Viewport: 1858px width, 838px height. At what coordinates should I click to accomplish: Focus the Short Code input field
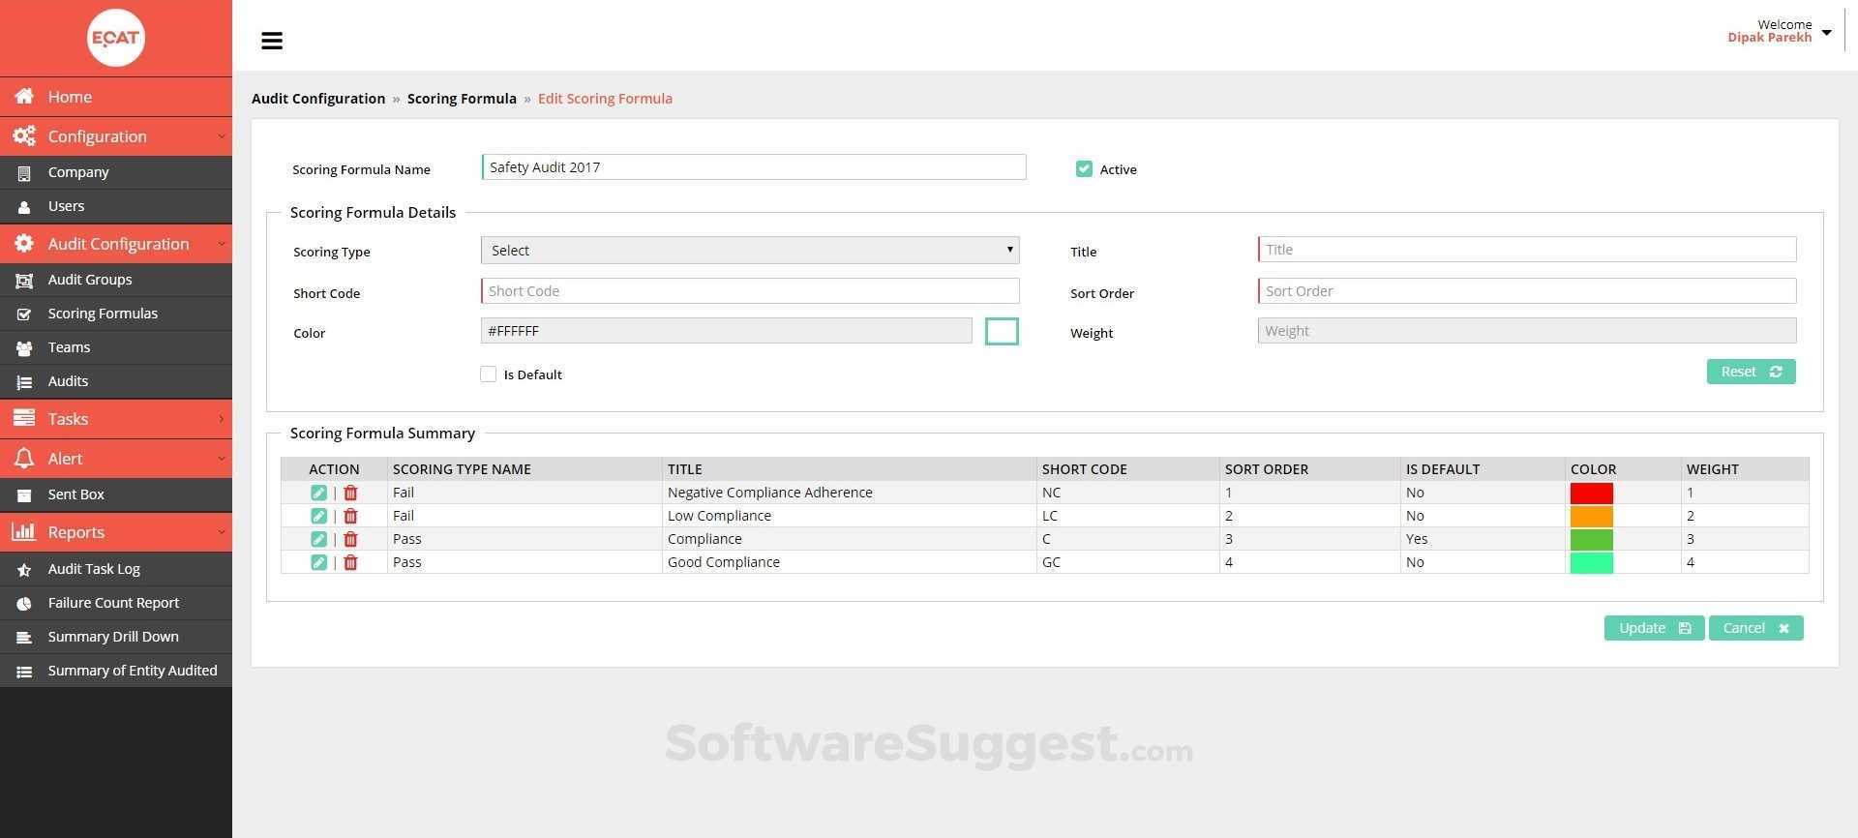point(750,291)
